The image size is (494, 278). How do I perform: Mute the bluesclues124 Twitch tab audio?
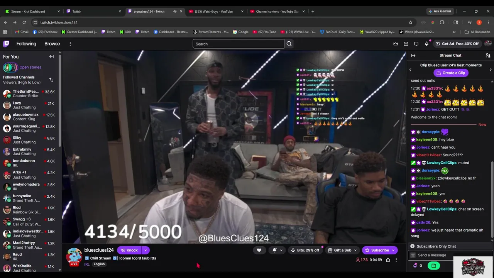point(175,11)
